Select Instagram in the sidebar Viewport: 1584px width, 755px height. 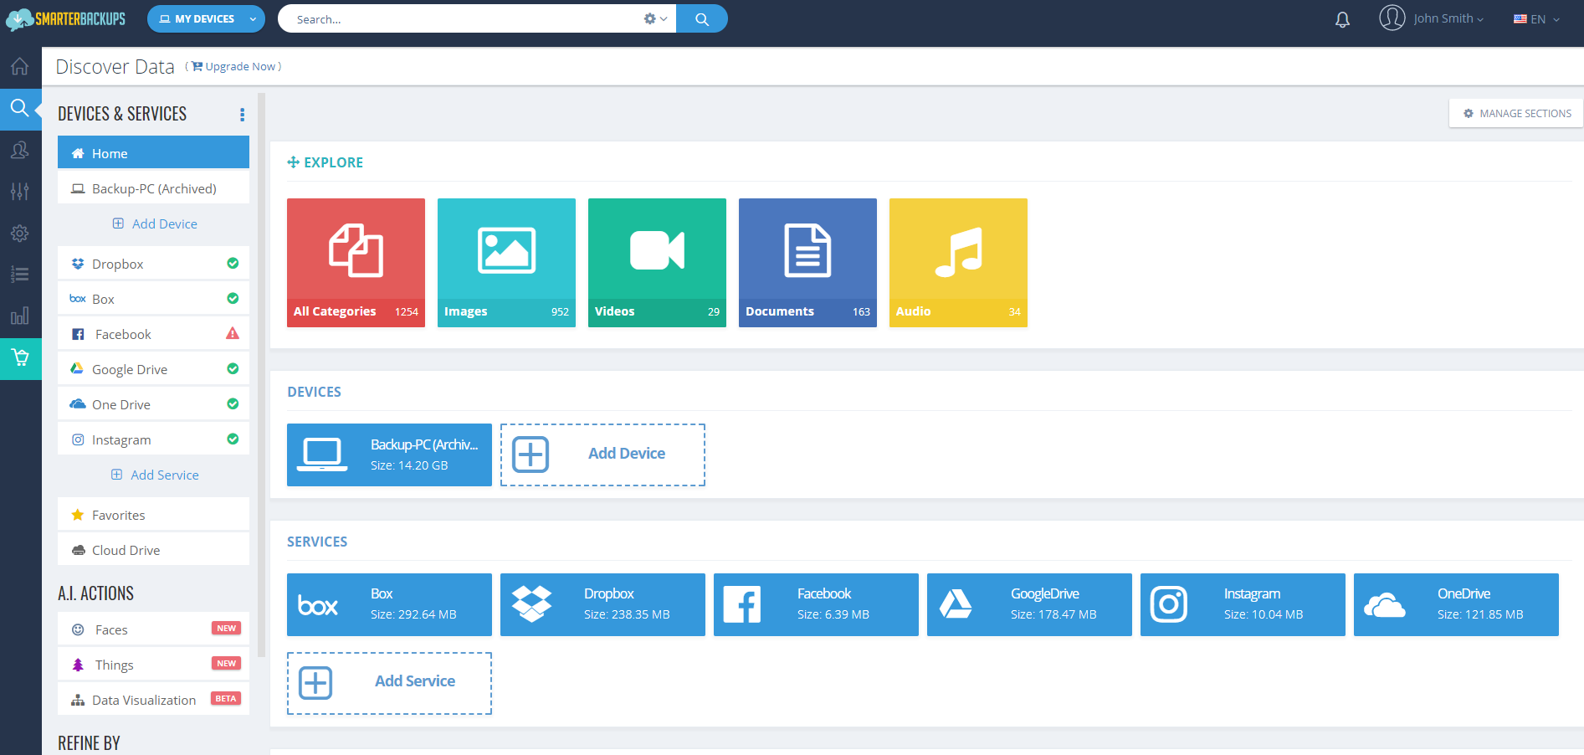click(x=153, y=439)
